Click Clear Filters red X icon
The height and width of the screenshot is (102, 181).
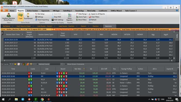90,17
